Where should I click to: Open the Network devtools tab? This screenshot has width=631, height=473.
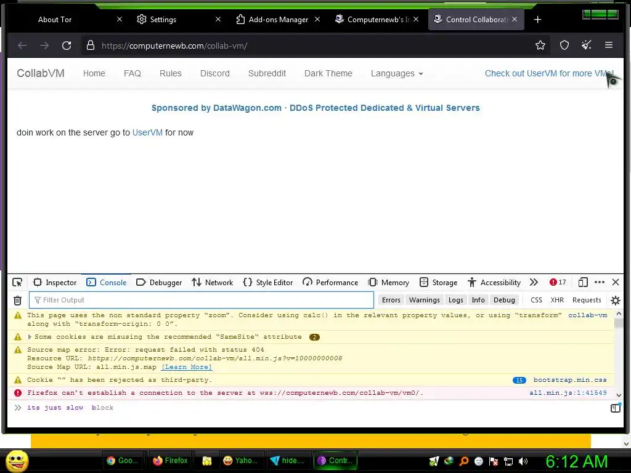(x=213, y=282)
